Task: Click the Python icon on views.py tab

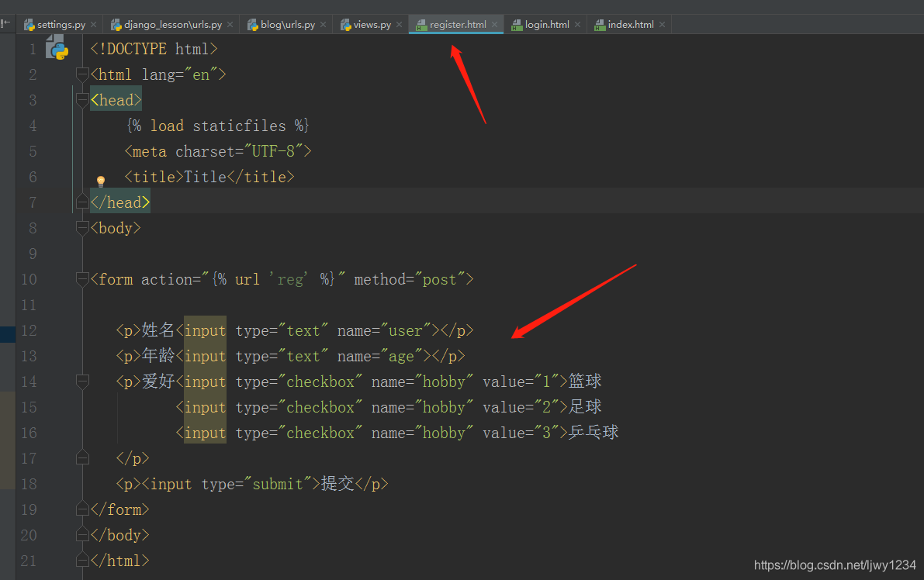Action: 346,25
